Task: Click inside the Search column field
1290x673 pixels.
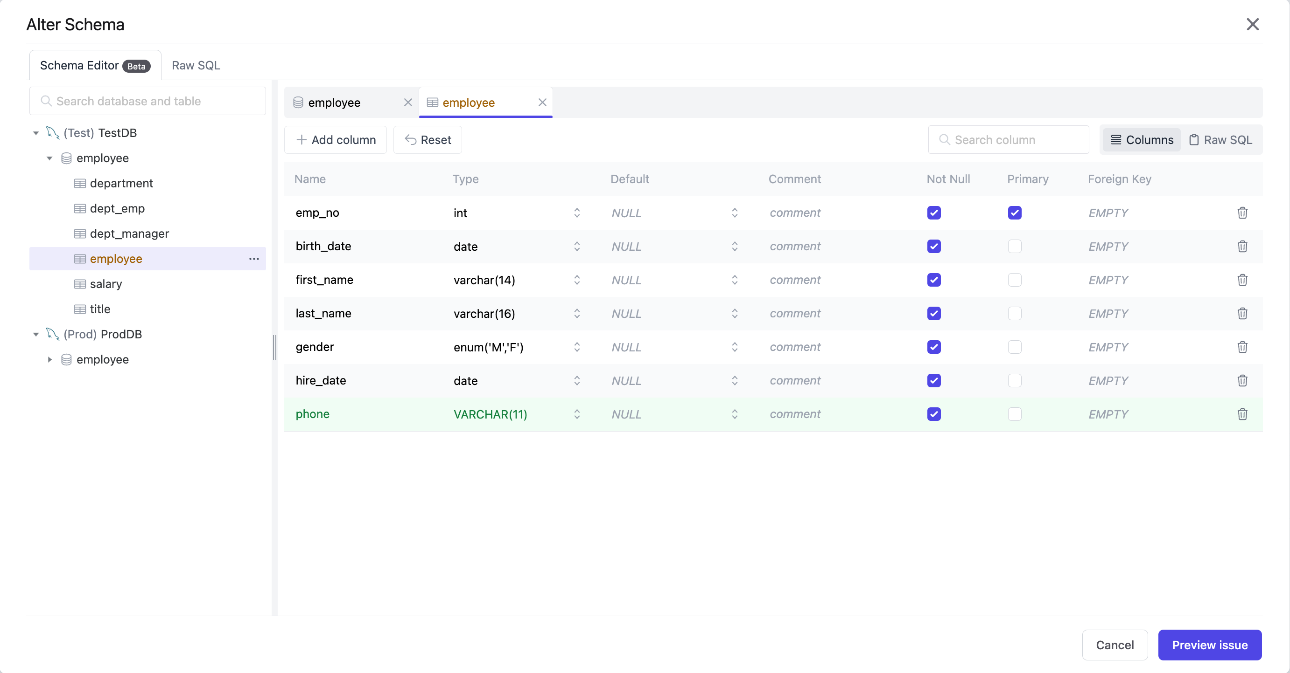Action: [x=1009, y=140]
